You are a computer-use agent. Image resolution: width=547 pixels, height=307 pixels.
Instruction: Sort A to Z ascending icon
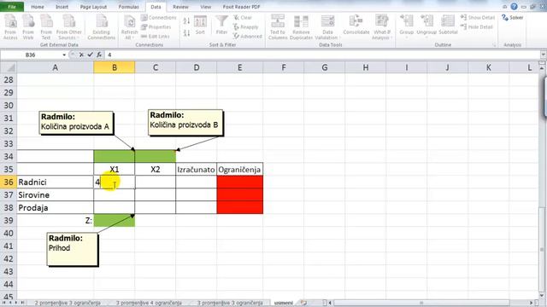click(x=186, y=20)
